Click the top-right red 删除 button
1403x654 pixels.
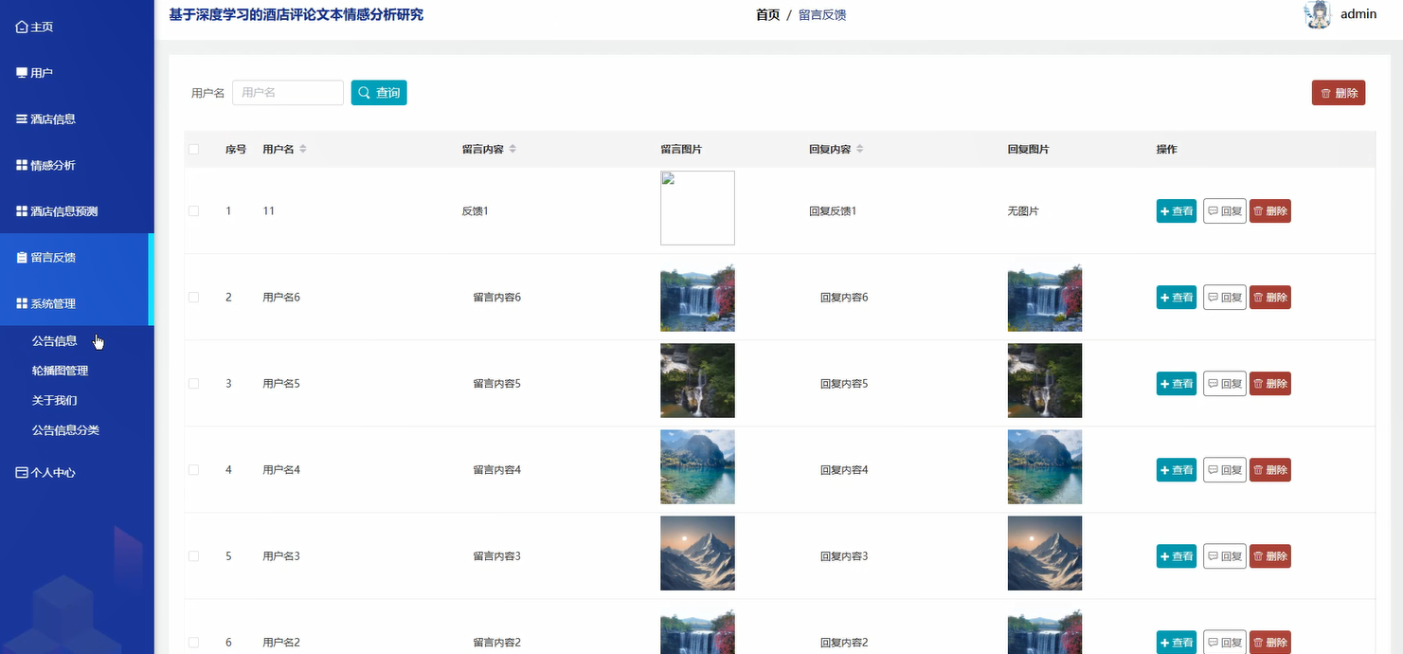point(1339,93)
